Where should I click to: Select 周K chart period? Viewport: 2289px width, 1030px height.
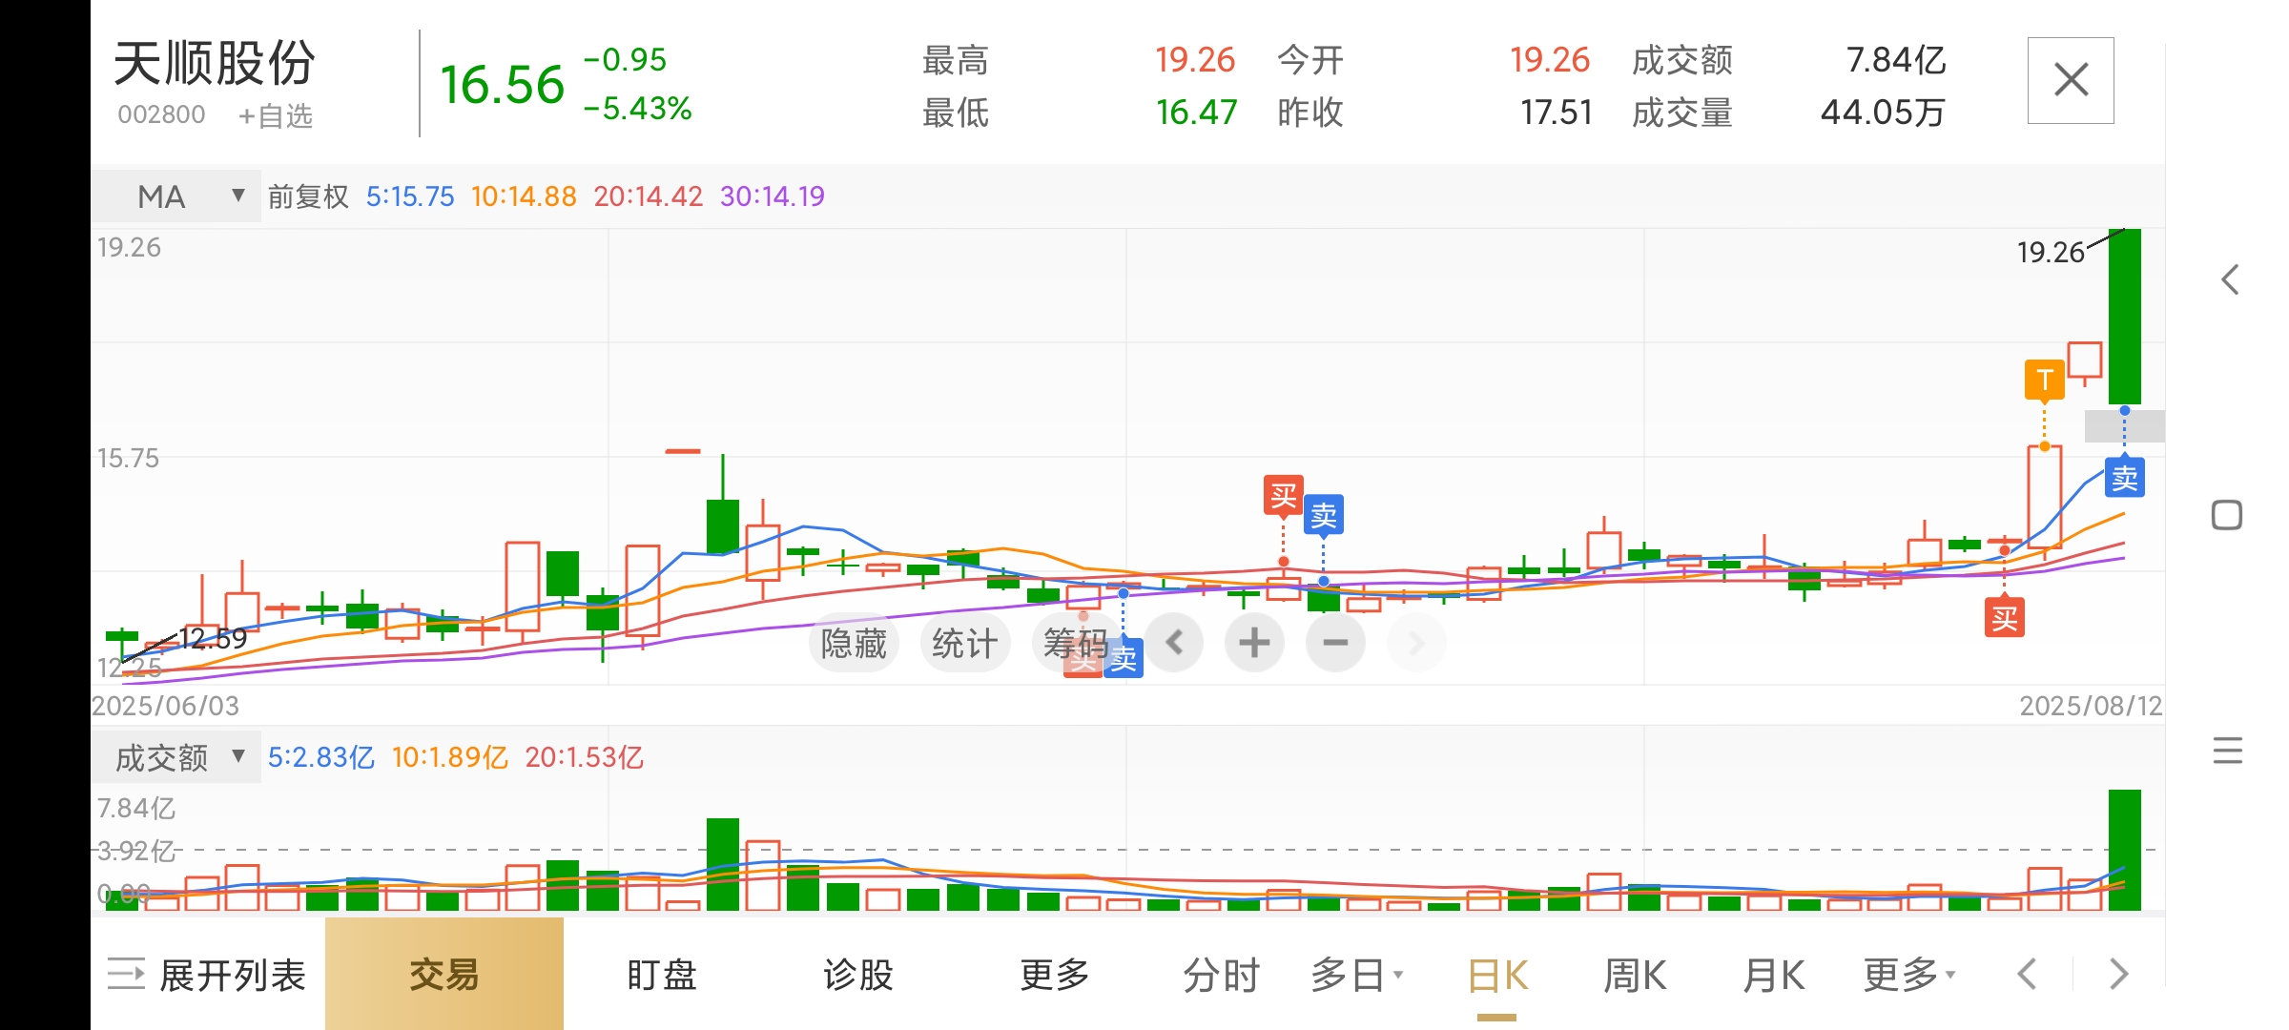click(1635, 976)
